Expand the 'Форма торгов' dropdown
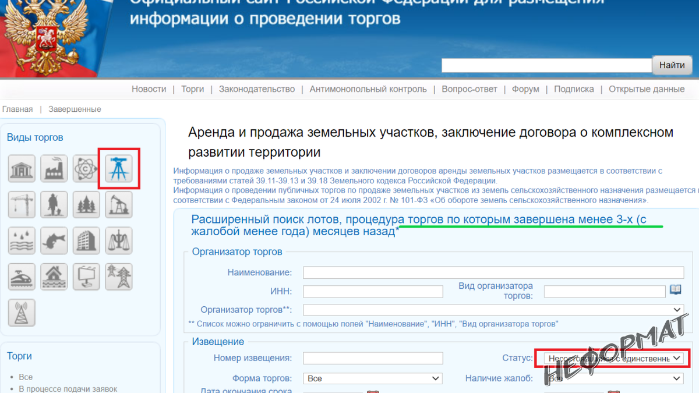 pos(372,378)
